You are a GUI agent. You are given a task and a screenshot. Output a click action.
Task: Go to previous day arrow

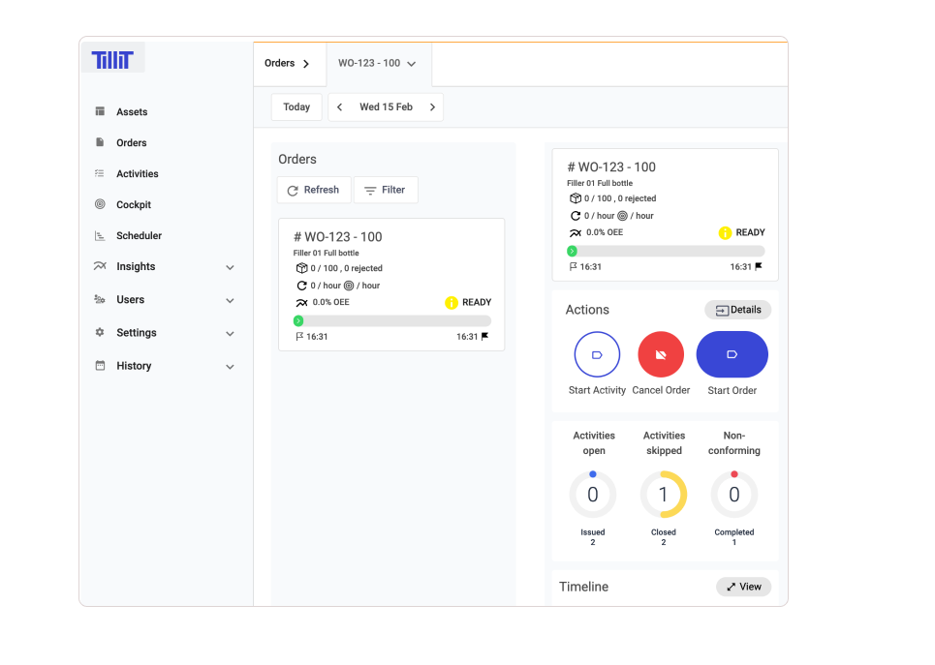pyautogui.click(x=340, y=107)
